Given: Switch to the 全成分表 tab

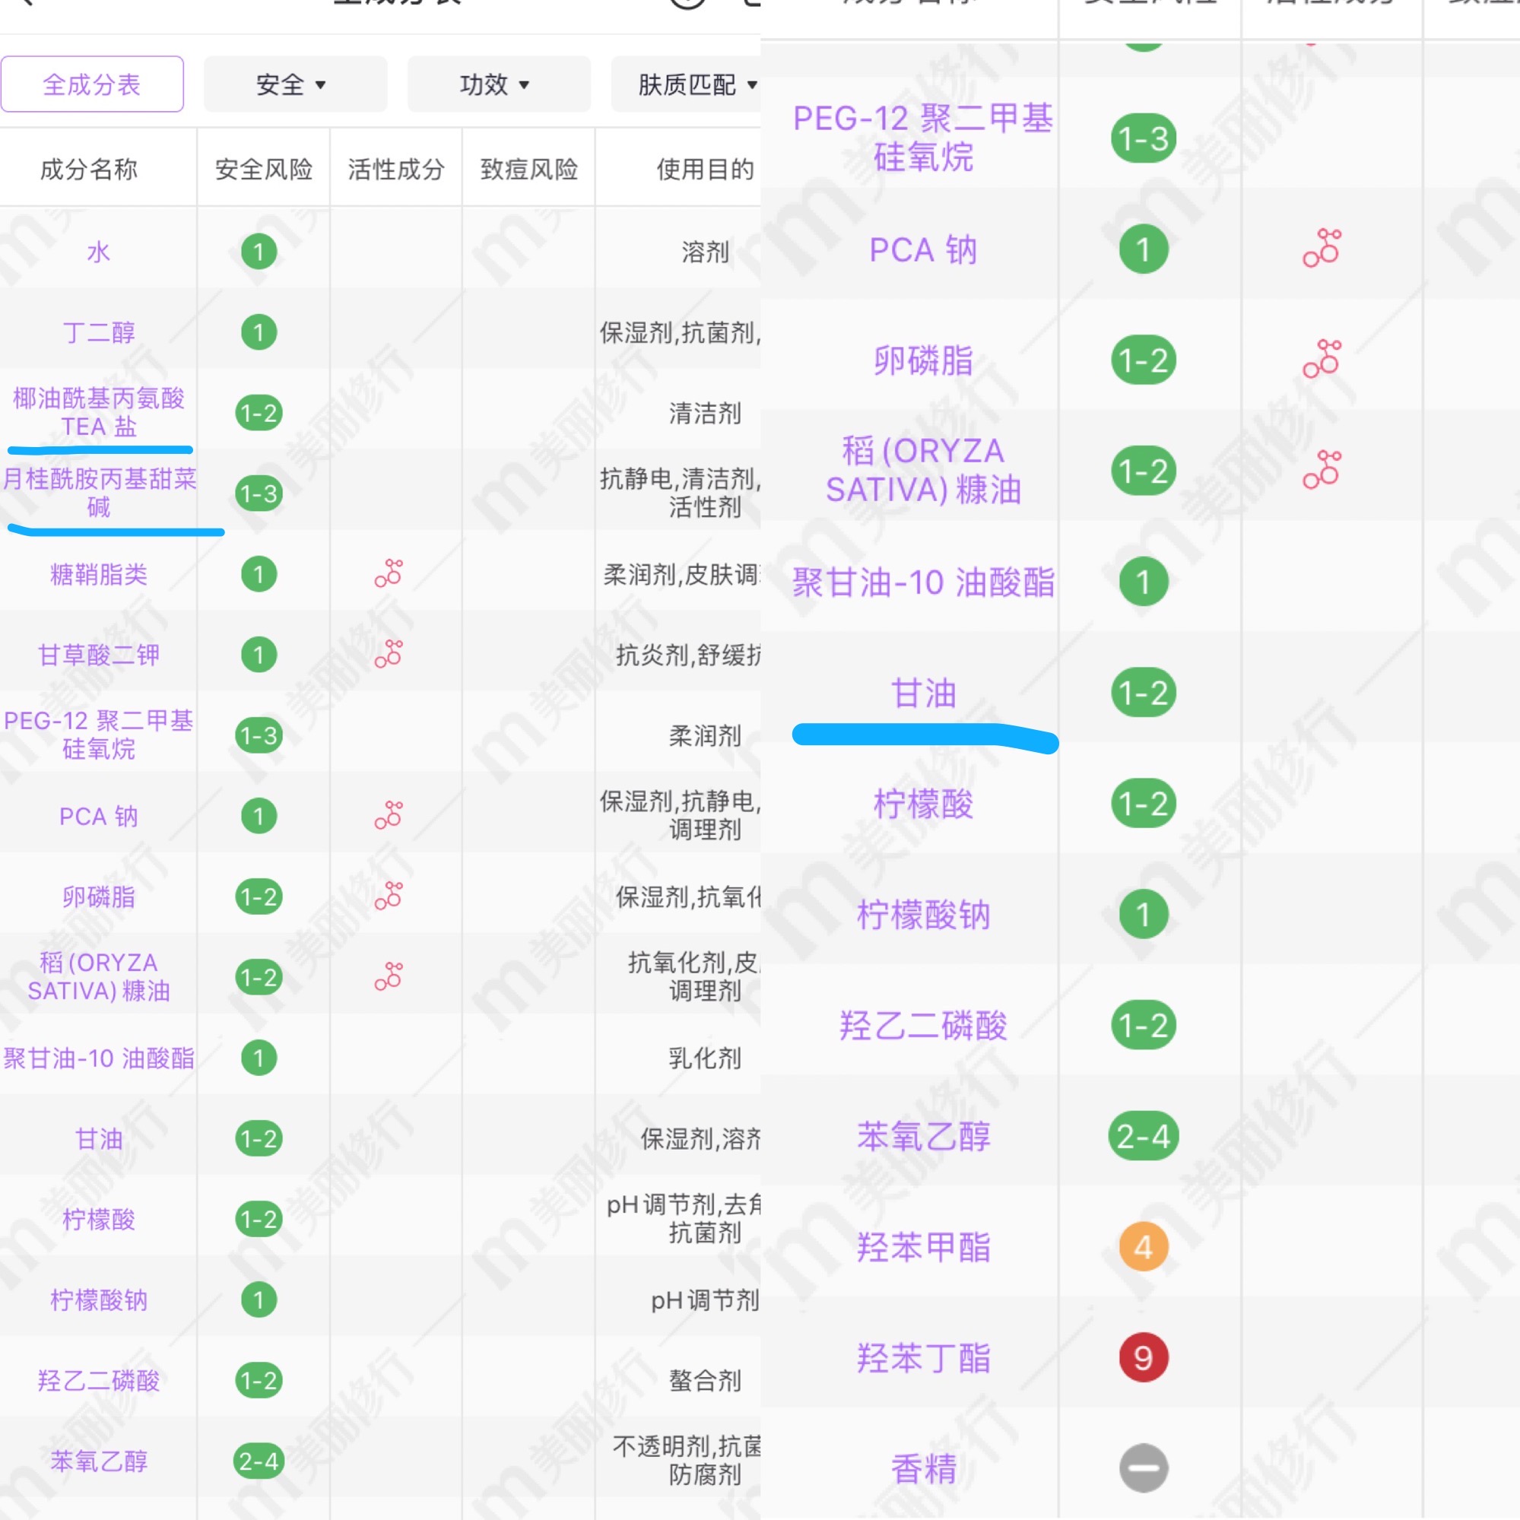Looking at the screenshot, I should [x=92, y=84].
